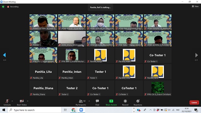
Task: Open the Reactions menu
Action: 138,103
